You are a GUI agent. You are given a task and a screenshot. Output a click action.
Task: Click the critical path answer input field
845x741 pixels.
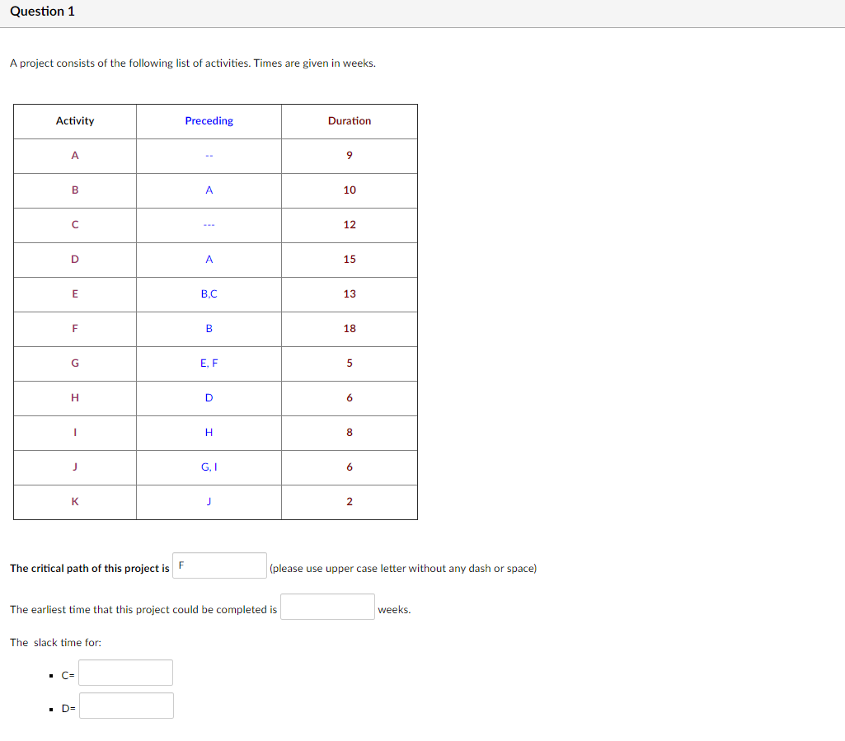(218, 565)
